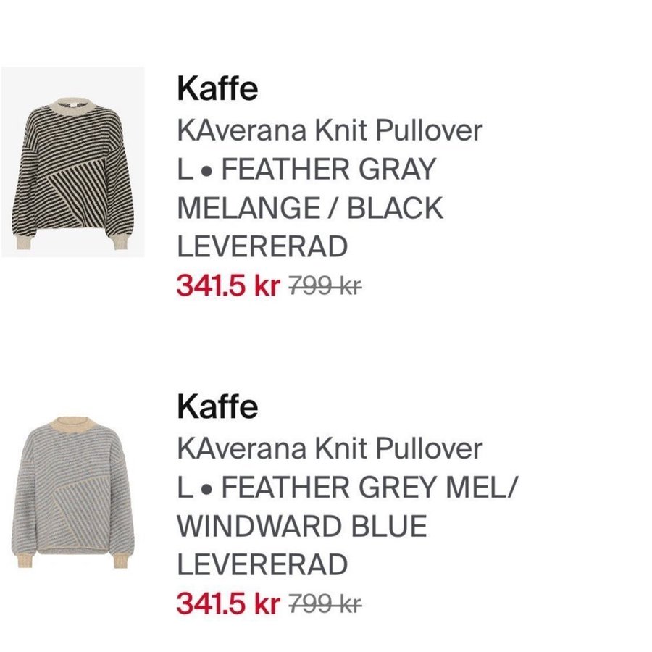Viewport: 652px width, 652px height.
Task: Click crossed-out 799 kr on the blue pullover
Action: (325, 603)
